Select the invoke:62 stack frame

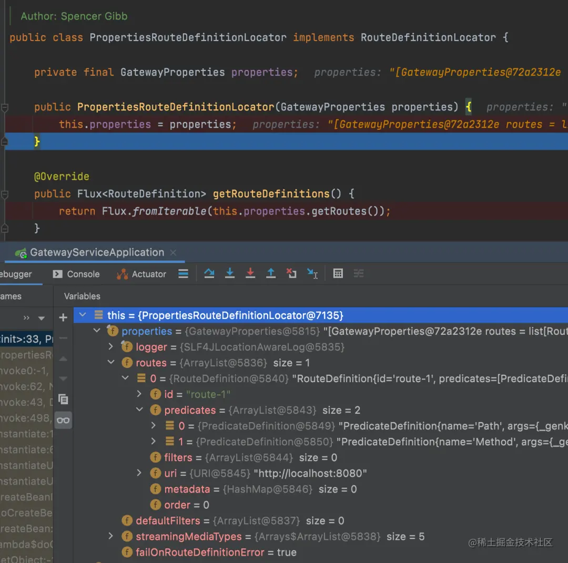point(26,386)
